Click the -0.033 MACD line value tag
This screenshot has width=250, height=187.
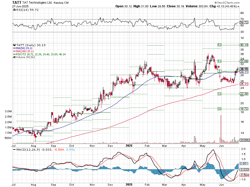pyautogui.click(x=244, y=169)
